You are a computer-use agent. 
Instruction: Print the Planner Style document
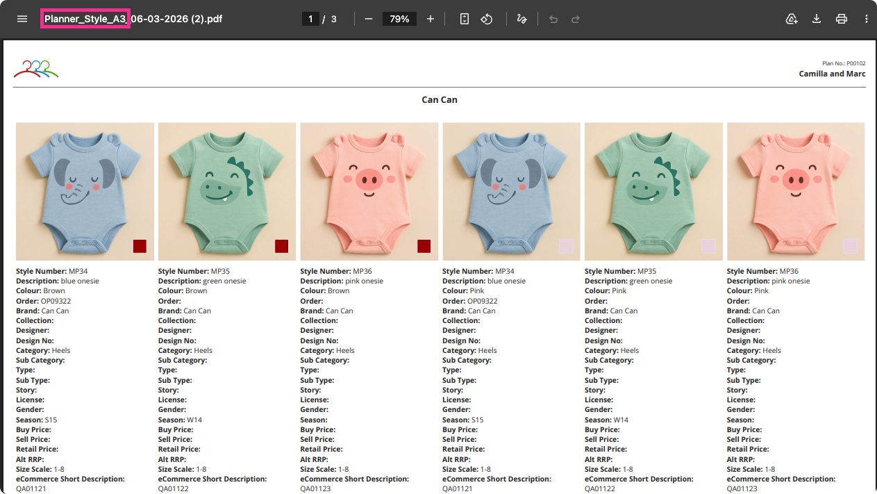tap(842, 19)
